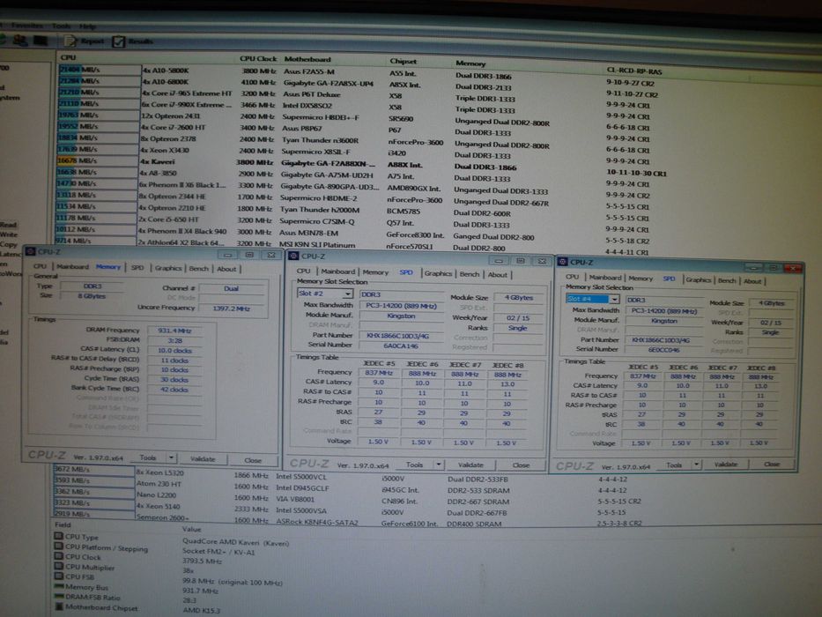Switch to About tab in Slot #2 CPU-Z window
822x617 pixels.
498,274
